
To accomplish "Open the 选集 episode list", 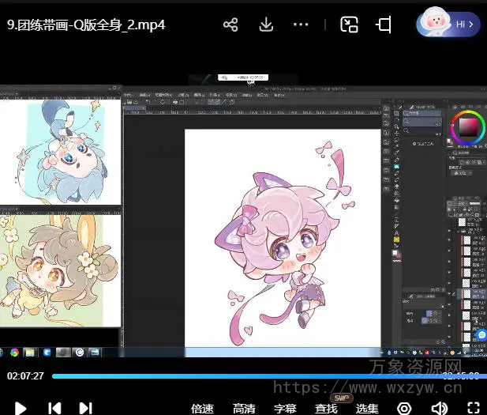I will pos(367,408).
